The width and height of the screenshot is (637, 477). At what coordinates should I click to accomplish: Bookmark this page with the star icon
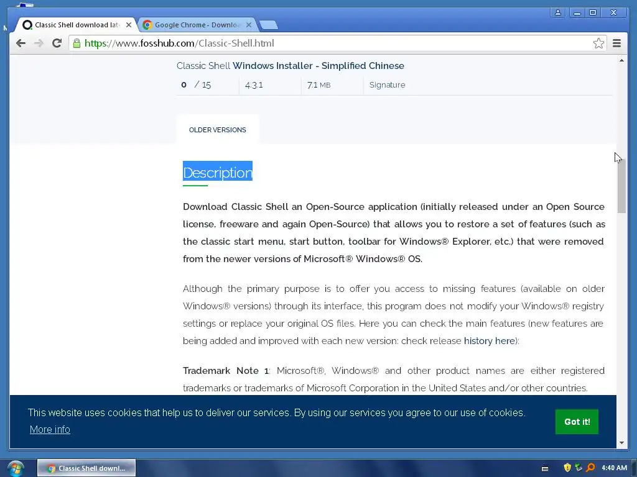pos(598,43)
